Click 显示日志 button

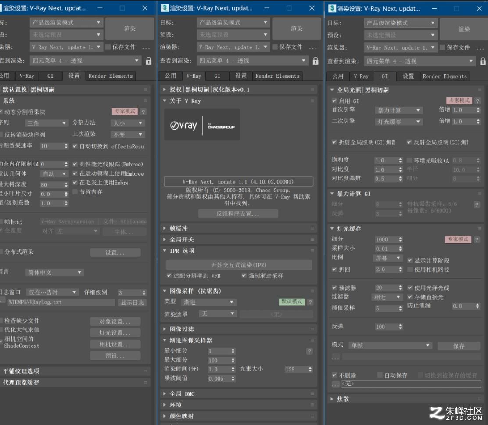point(132,303)
